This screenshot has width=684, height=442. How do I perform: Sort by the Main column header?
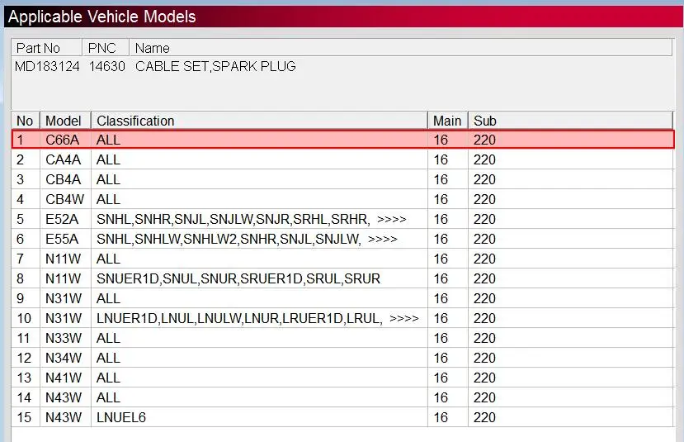(x=447, y=121)
